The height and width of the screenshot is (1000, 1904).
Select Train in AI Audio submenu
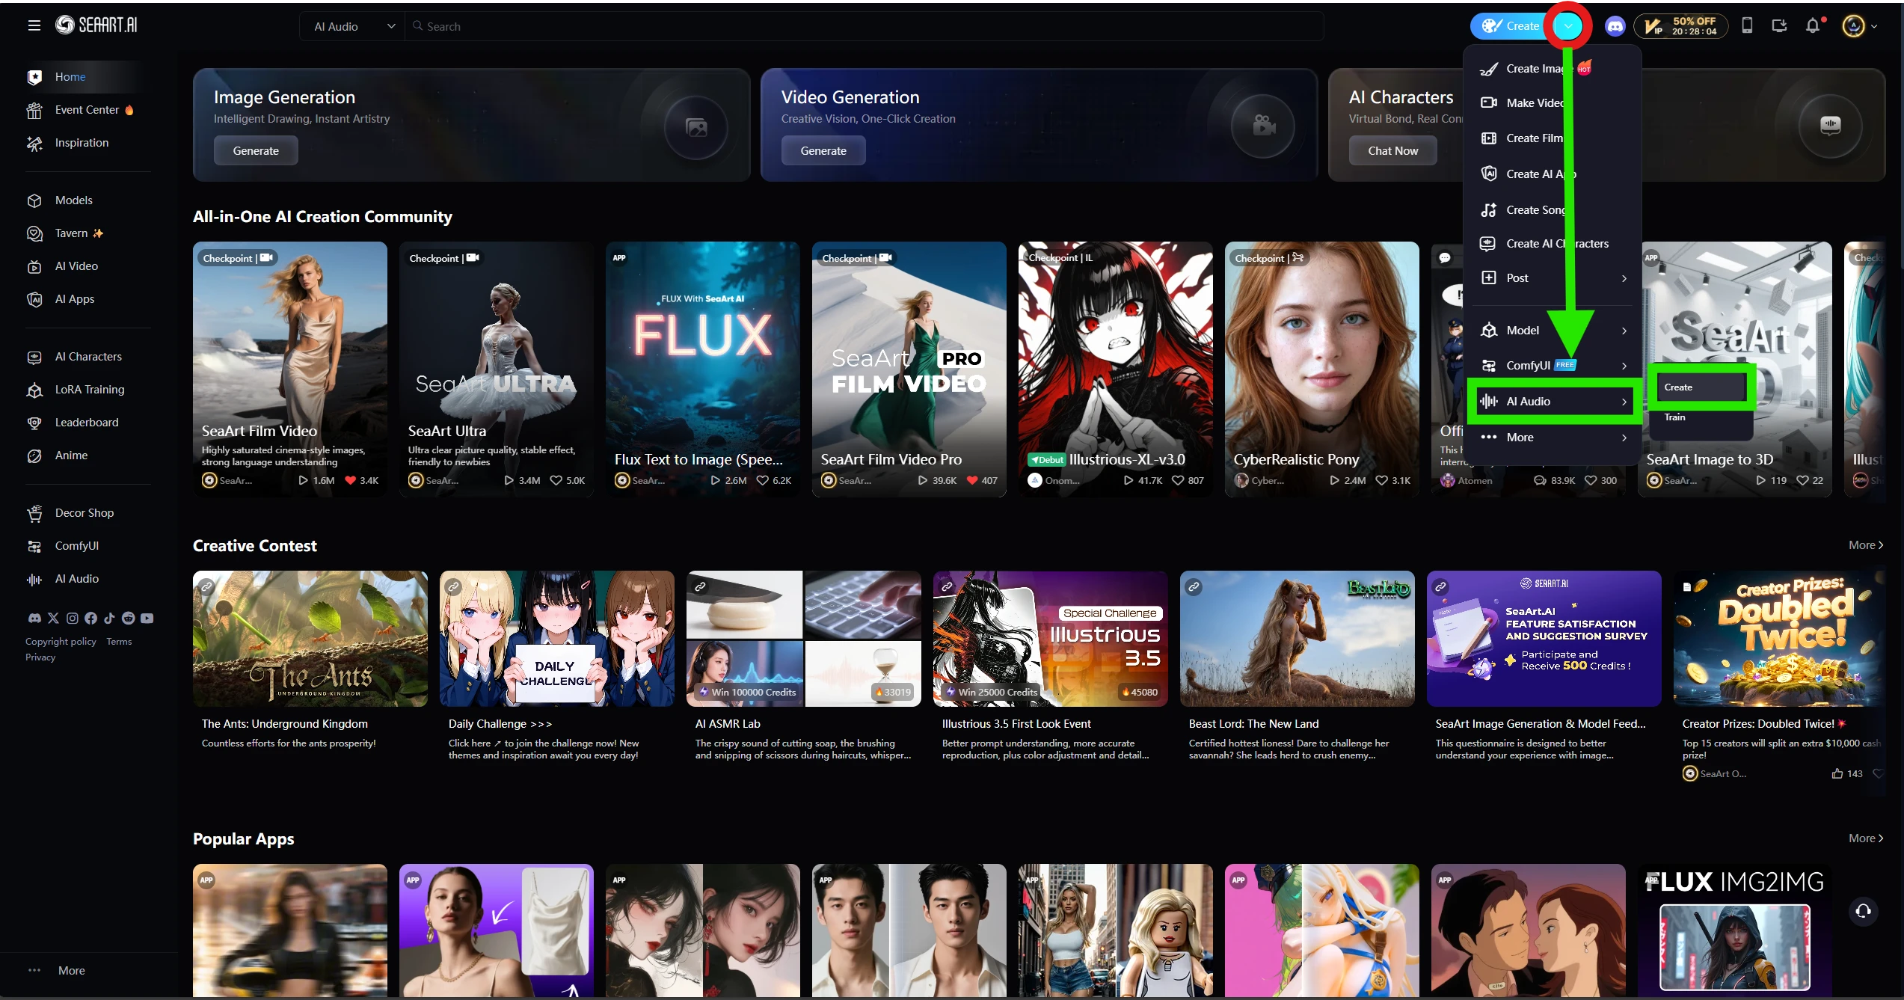pos(1674,417)
